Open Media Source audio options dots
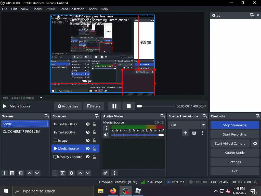The height and width of the screenshot is (196, 261). 106,128
